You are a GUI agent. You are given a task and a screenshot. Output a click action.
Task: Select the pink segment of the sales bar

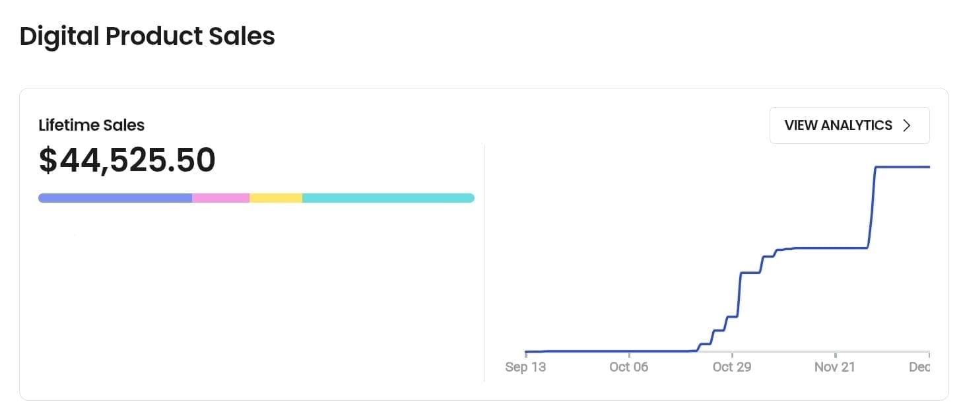[x=220, y=198]
